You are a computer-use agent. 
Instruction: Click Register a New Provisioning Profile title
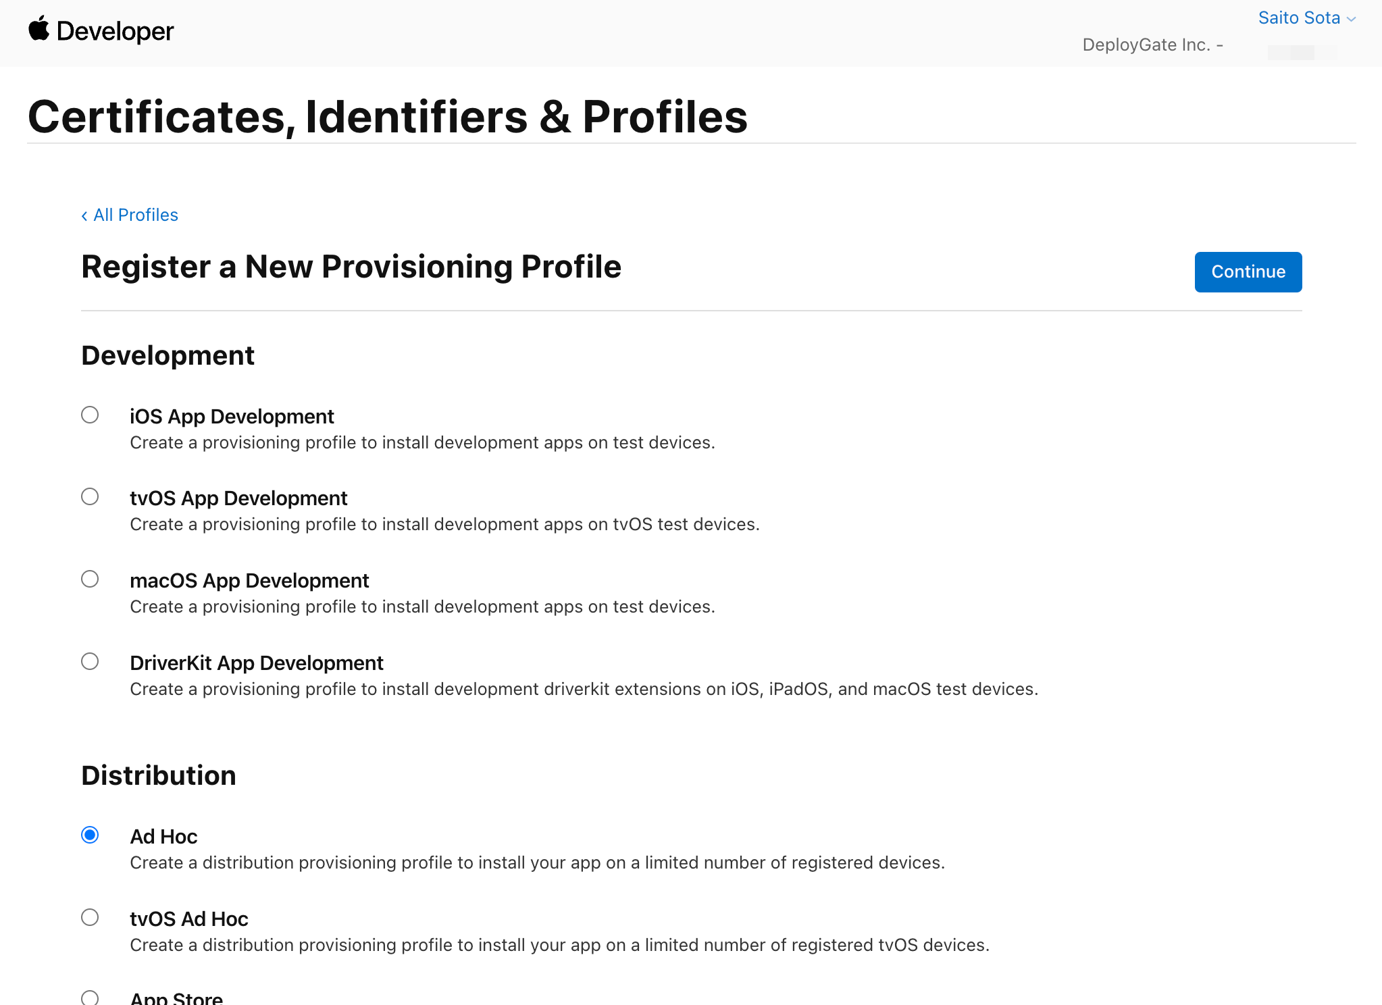coord(351,267)
